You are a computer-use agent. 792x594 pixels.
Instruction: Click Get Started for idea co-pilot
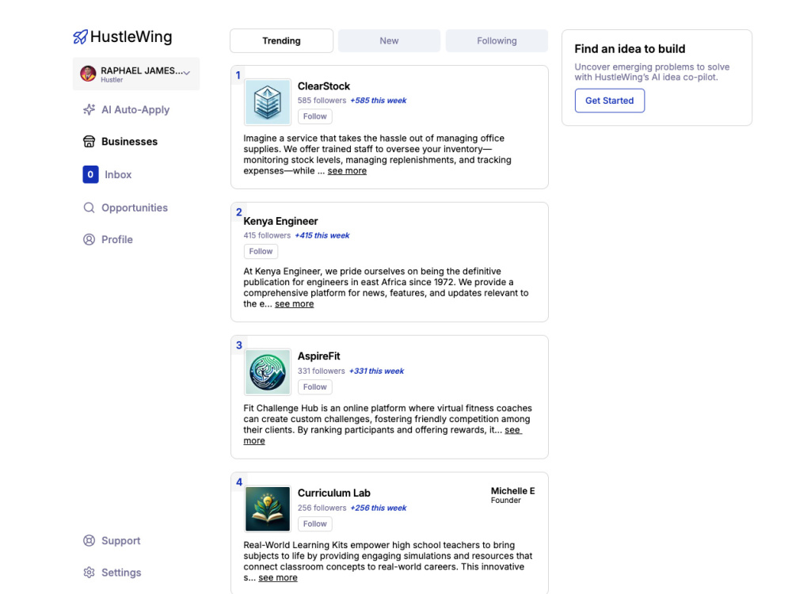coord(610,101)
